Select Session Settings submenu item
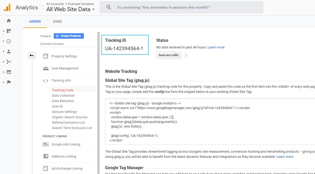 click(64, 112)
